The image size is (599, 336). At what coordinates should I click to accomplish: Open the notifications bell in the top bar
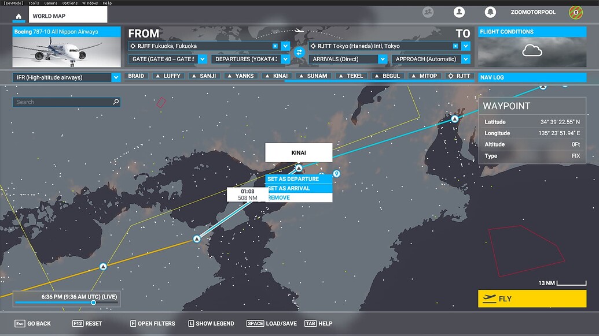click(x=490, y=12)
